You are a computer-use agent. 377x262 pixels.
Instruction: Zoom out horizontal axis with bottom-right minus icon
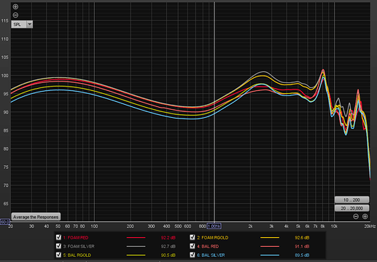pos(356,216)
